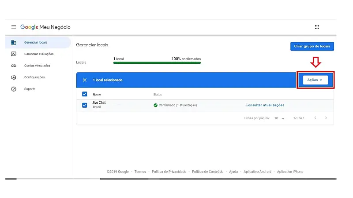Go to next page arrow

(326, 118)
